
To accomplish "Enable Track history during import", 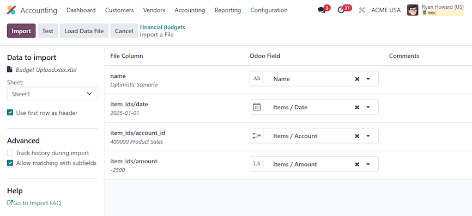I will (10, 153).
